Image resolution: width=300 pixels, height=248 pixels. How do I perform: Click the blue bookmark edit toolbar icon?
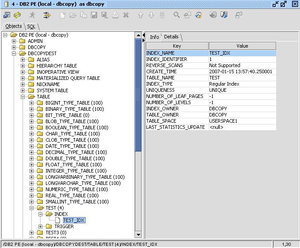click(224, 15)
